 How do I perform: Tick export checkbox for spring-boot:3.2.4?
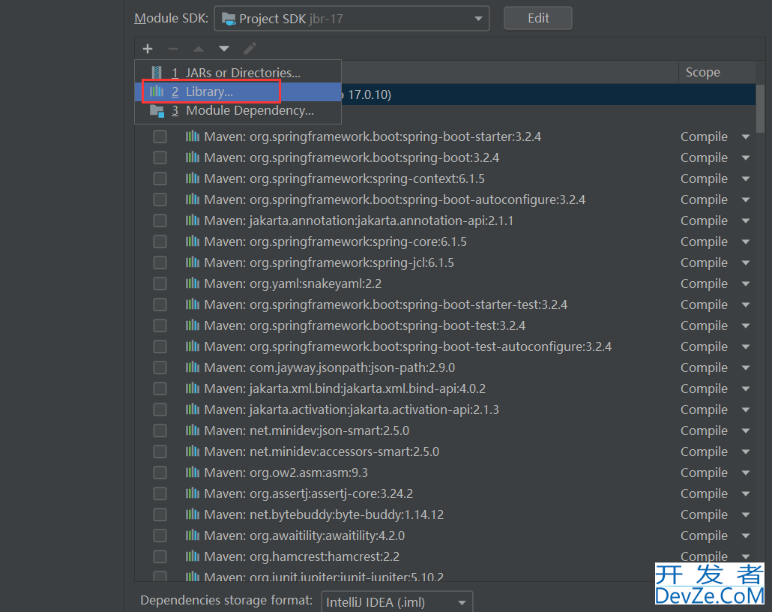coord(160,157)
